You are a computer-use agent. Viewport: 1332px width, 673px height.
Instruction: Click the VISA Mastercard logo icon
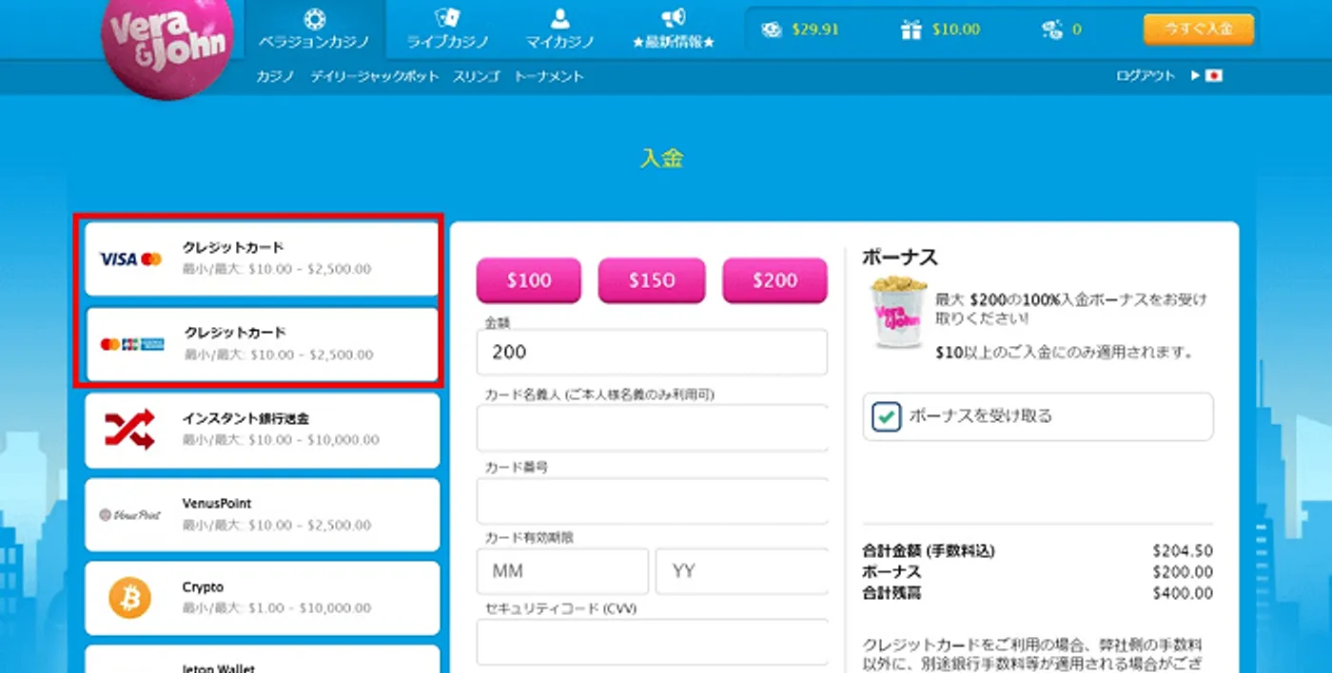131,260
